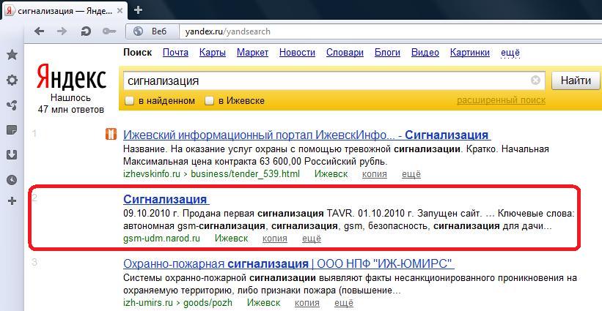The height and width of the screenshot is (311, 602).
Task: Go back to the previous page
Action: tap(39, 31)
